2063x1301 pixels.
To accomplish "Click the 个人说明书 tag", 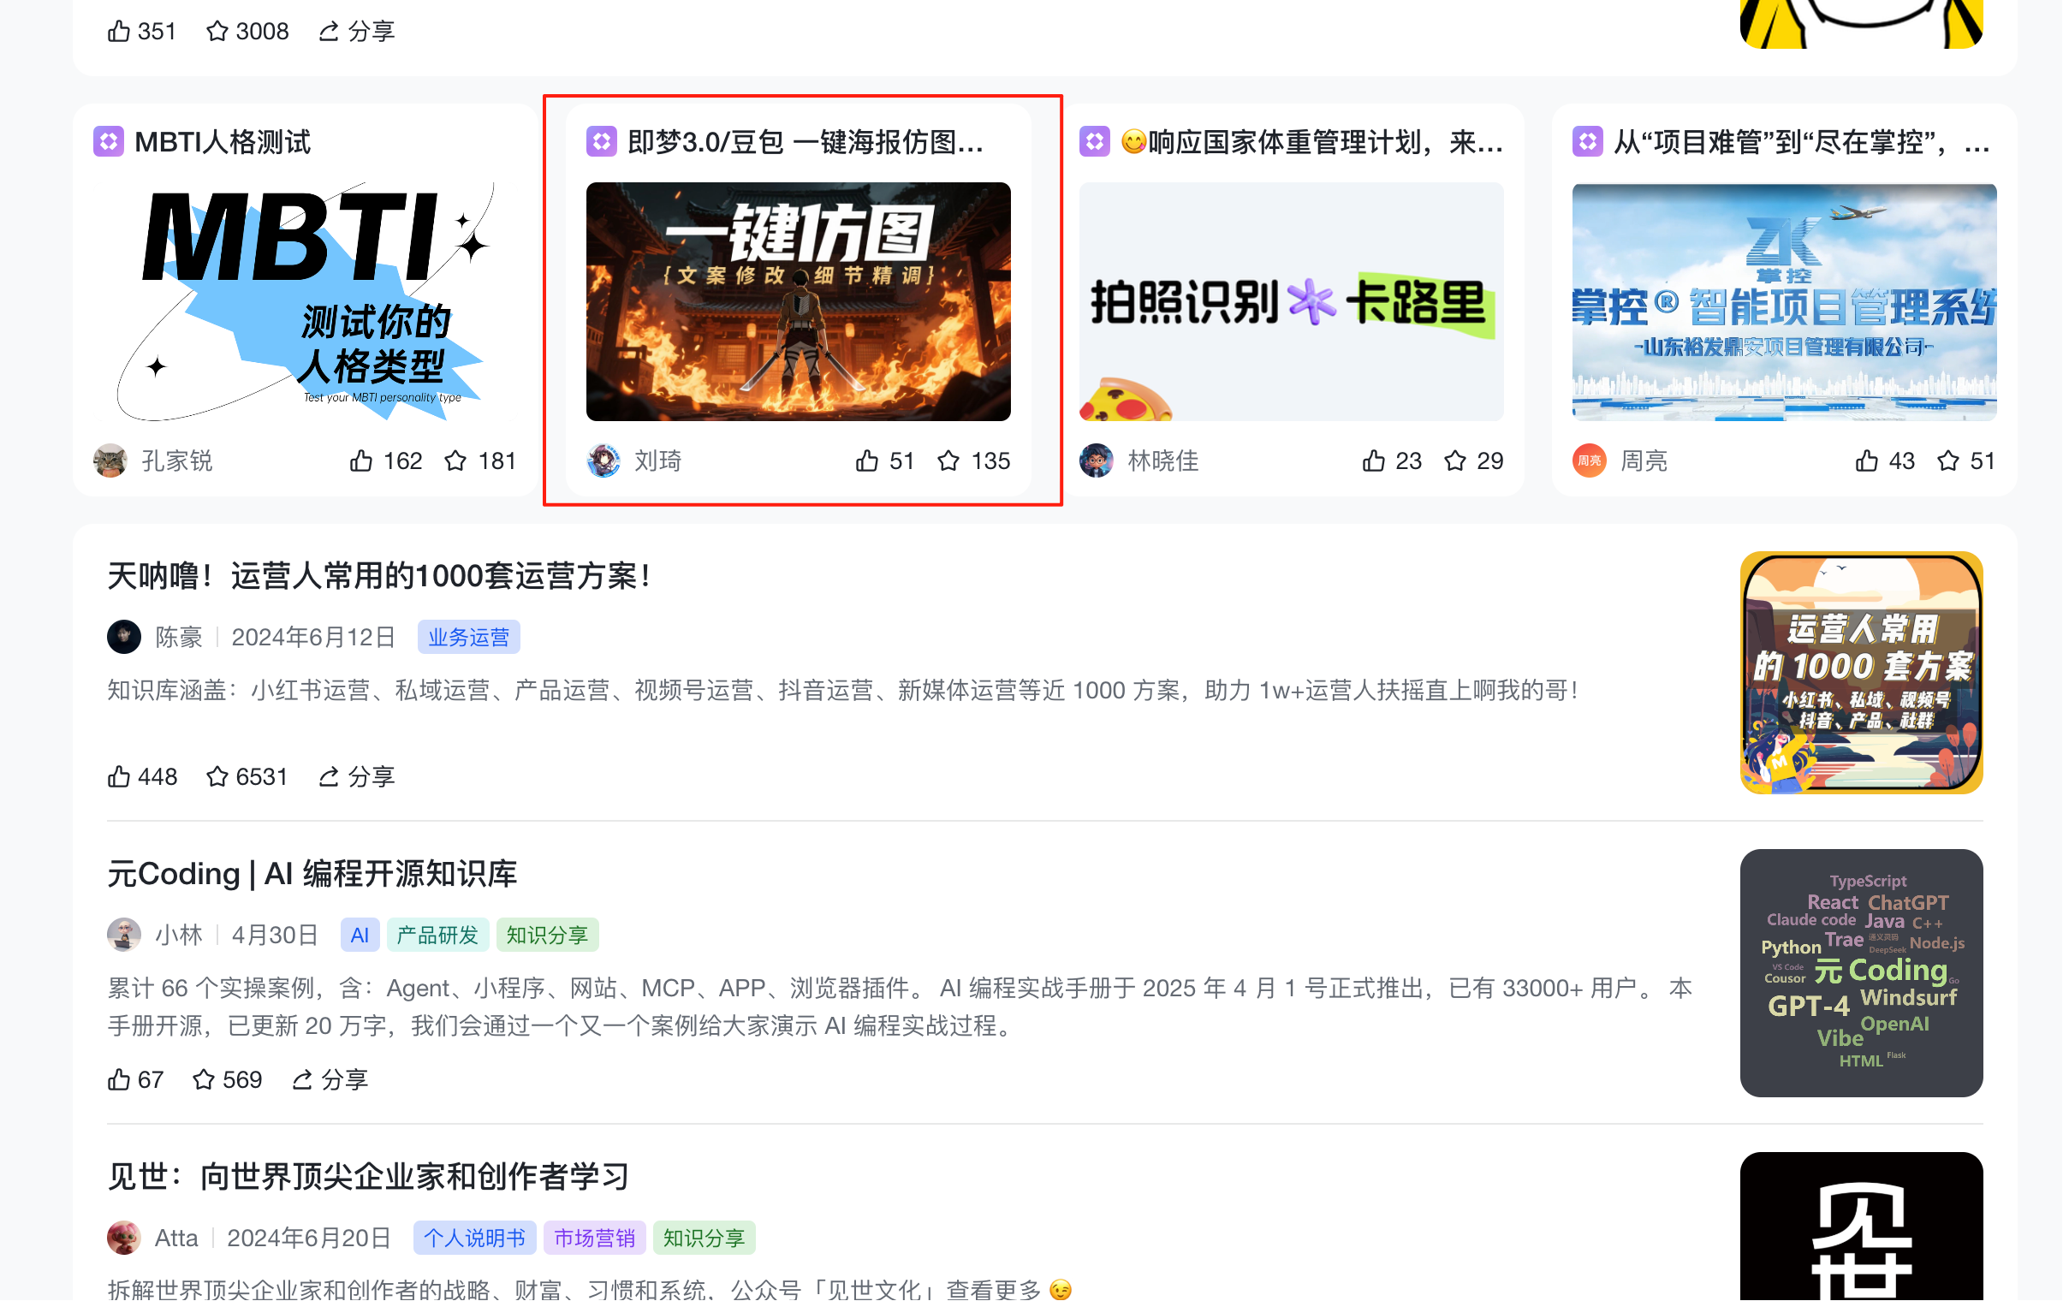I will pyautogui.click(x=473, y=1239).
